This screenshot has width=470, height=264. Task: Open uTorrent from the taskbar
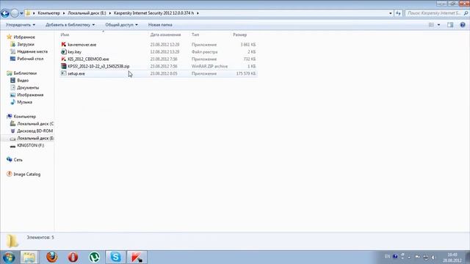[x=95, y=257]
